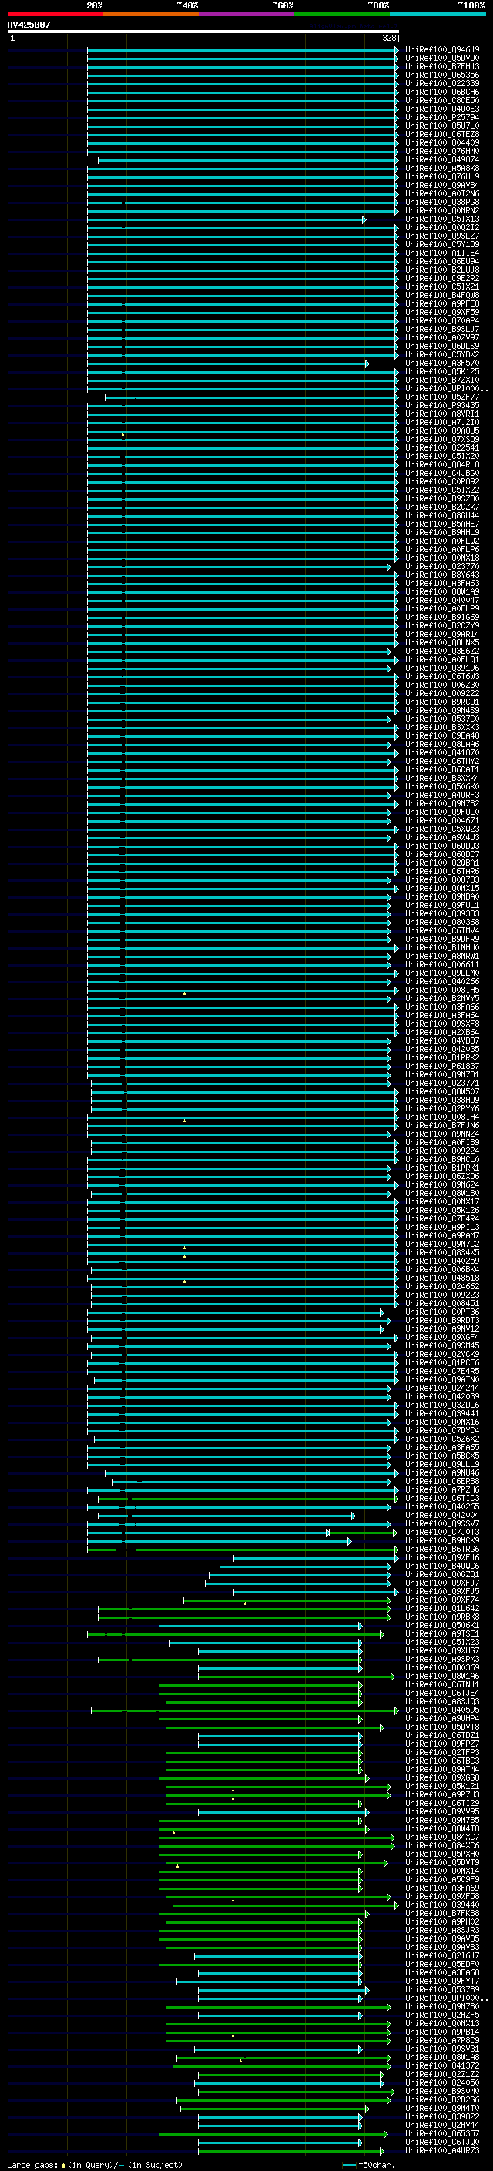The image size is (493, 2171).
Task: Open hit UniRef100_Q39196
Action: click(442, 668)
